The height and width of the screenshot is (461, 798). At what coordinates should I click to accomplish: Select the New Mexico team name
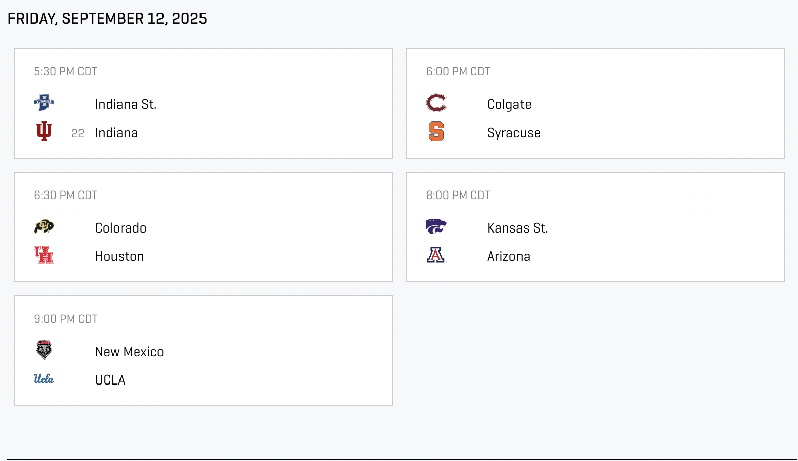[x=129, y=352]
